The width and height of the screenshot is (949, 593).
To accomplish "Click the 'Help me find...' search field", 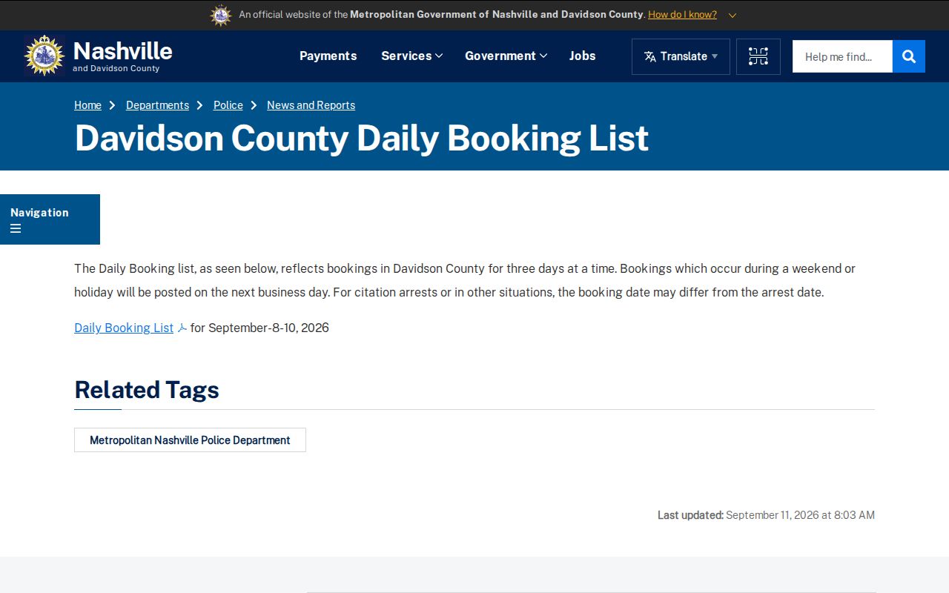I will point(842,56).
